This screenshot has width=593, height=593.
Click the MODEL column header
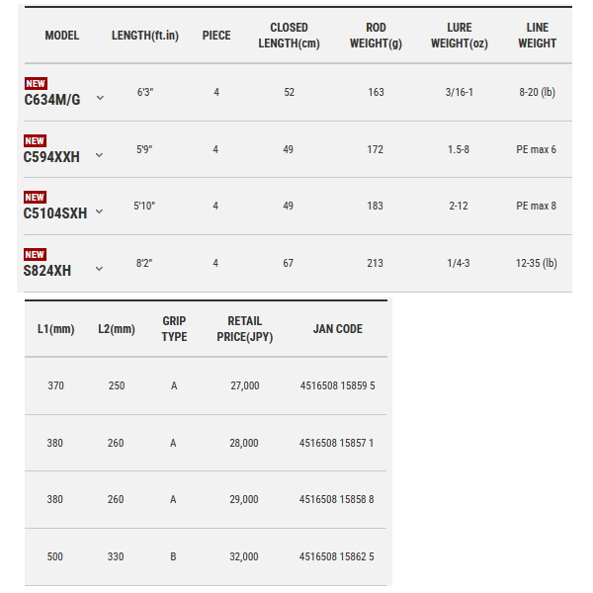coord(62,36)
